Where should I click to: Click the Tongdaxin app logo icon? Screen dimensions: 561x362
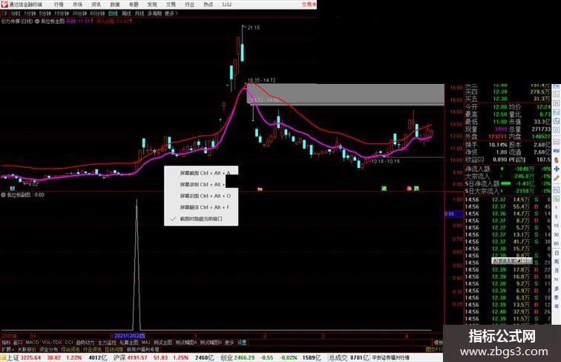[x=4, y=4]
